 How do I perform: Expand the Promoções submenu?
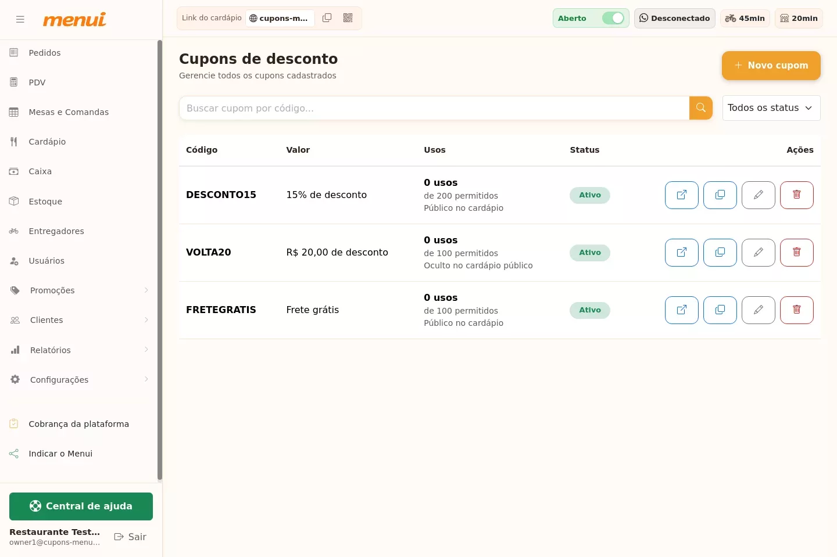[79, 290]
